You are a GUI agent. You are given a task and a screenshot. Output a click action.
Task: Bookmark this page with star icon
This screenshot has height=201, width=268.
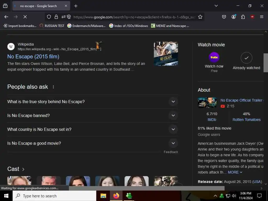coord(200,17)
